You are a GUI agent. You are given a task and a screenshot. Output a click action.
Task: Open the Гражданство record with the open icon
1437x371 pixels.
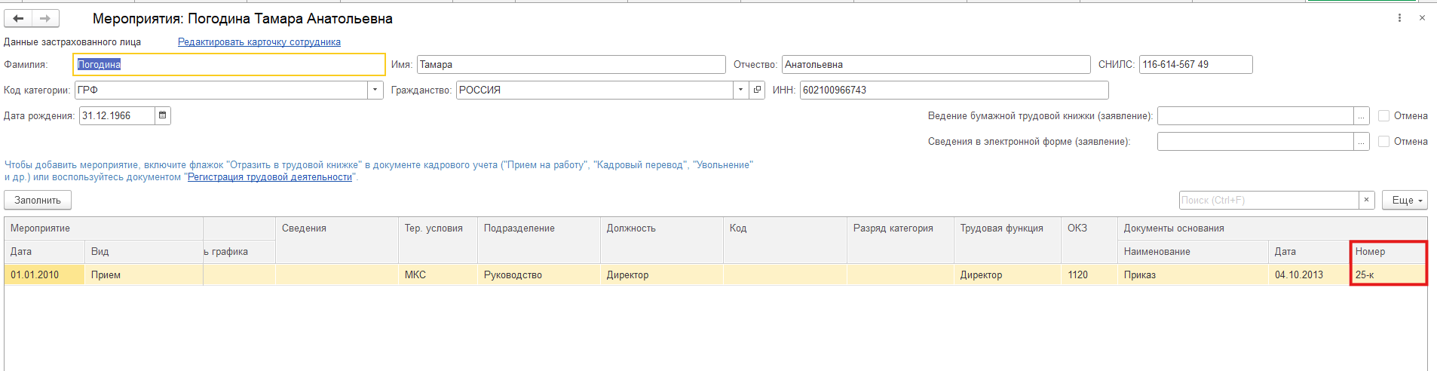(x=757, y=90)
